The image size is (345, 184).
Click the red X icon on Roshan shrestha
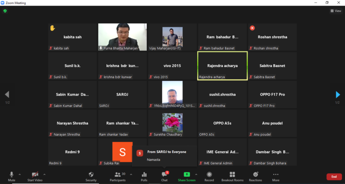[252, 28]
